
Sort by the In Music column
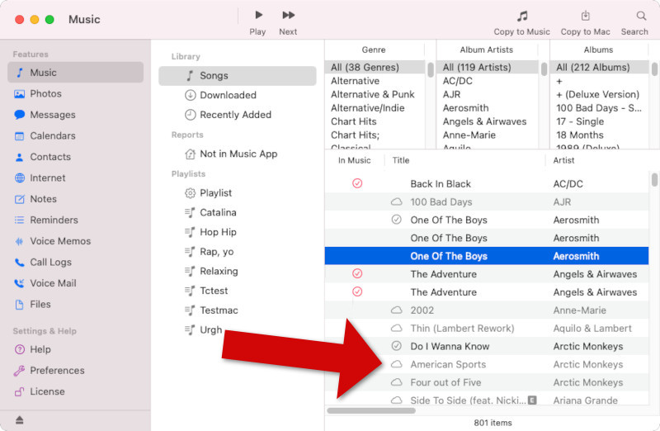(355, 160)
